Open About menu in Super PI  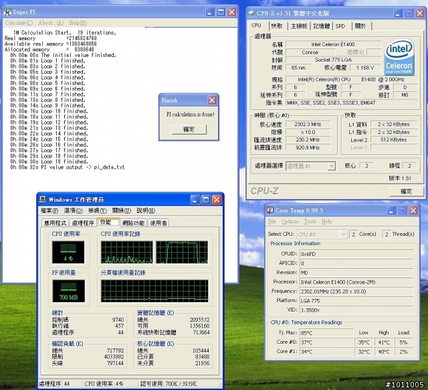[x=51, y=23]
